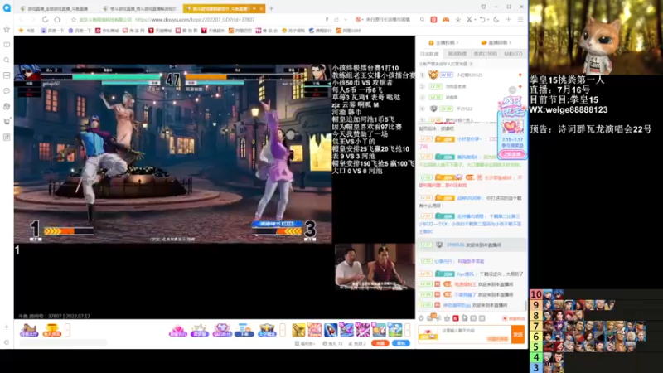Expand the undo arrow dropdown
Screen dimensions: 663x373
click(x=487, y=19)
